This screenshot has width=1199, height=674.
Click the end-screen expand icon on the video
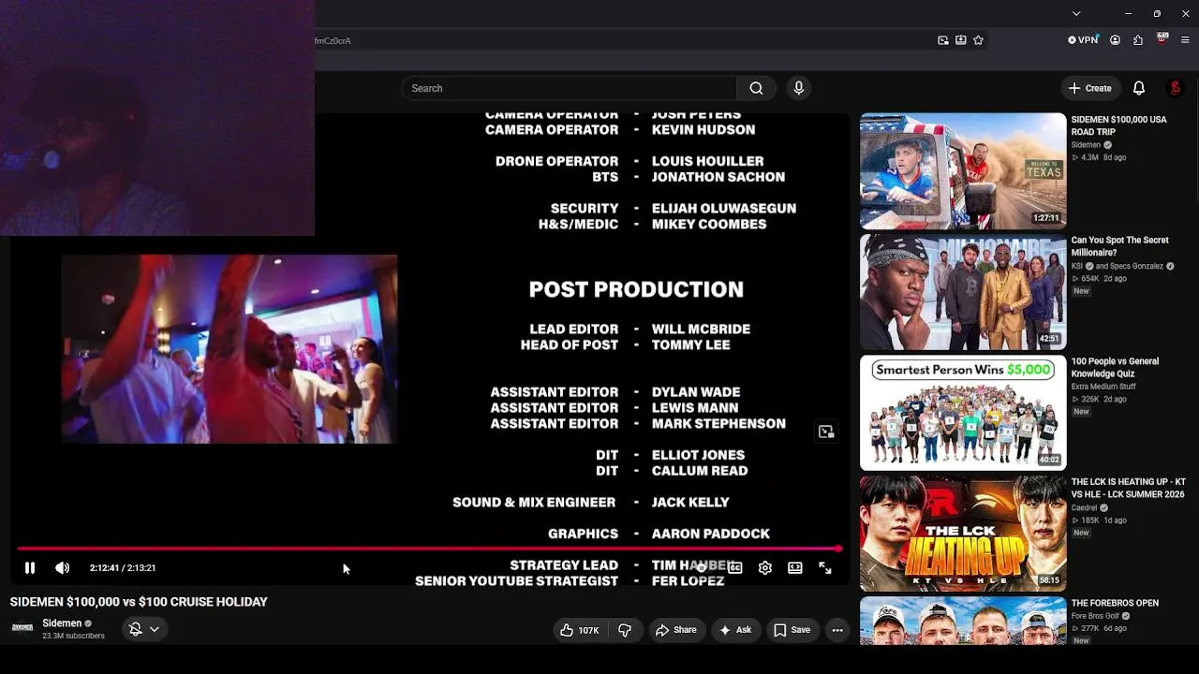click(825, 432)
